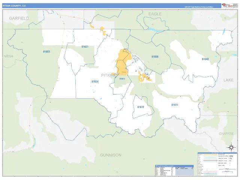The width and height of the screenshot is (240, 180).
Task: Click ZIP code label 81615
Action: [122, 79]
